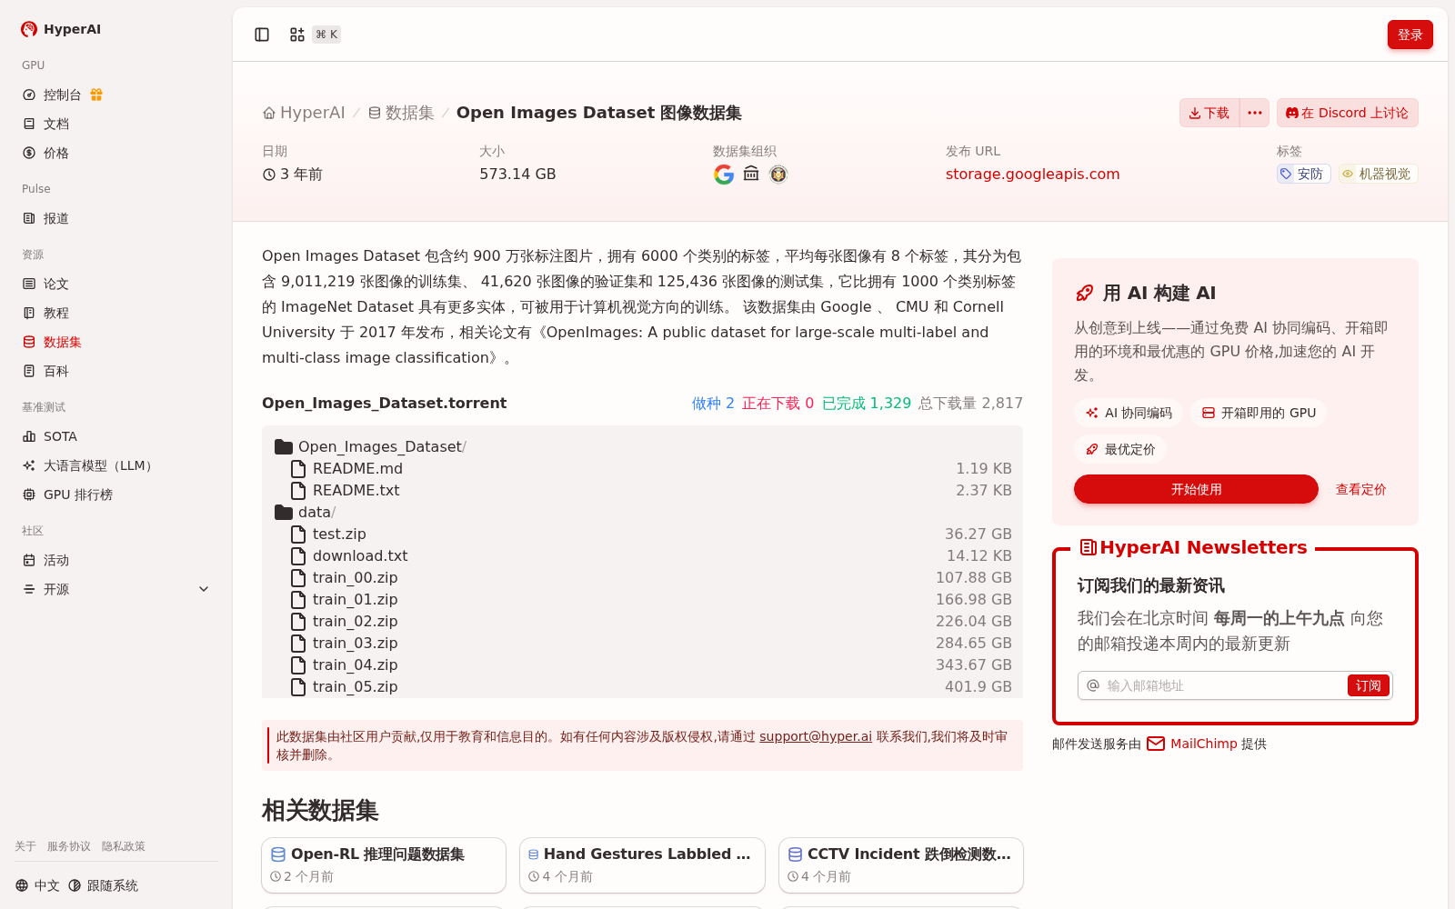
Task: Click the 登录 button
Action: 1410,35
